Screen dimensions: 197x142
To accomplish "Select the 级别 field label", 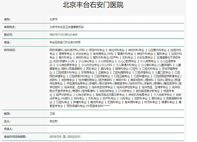I will [x=7, y=114].
